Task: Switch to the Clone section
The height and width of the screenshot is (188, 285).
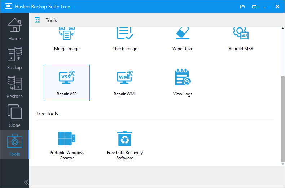Action: coord(14,116)
